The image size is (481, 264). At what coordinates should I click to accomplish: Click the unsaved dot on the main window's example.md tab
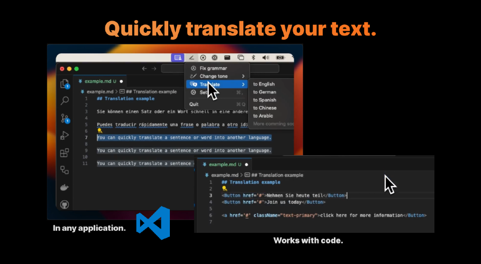(121, 81)
